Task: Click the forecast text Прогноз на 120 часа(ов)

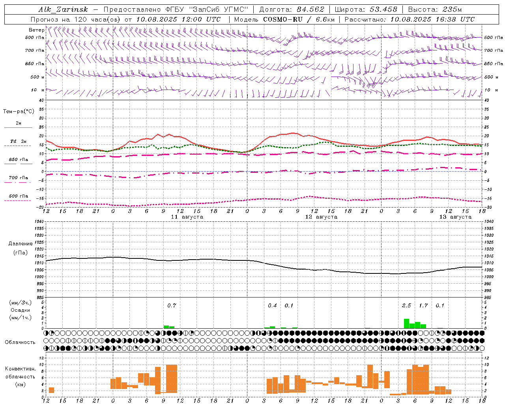Action: (x=76, y=19)
